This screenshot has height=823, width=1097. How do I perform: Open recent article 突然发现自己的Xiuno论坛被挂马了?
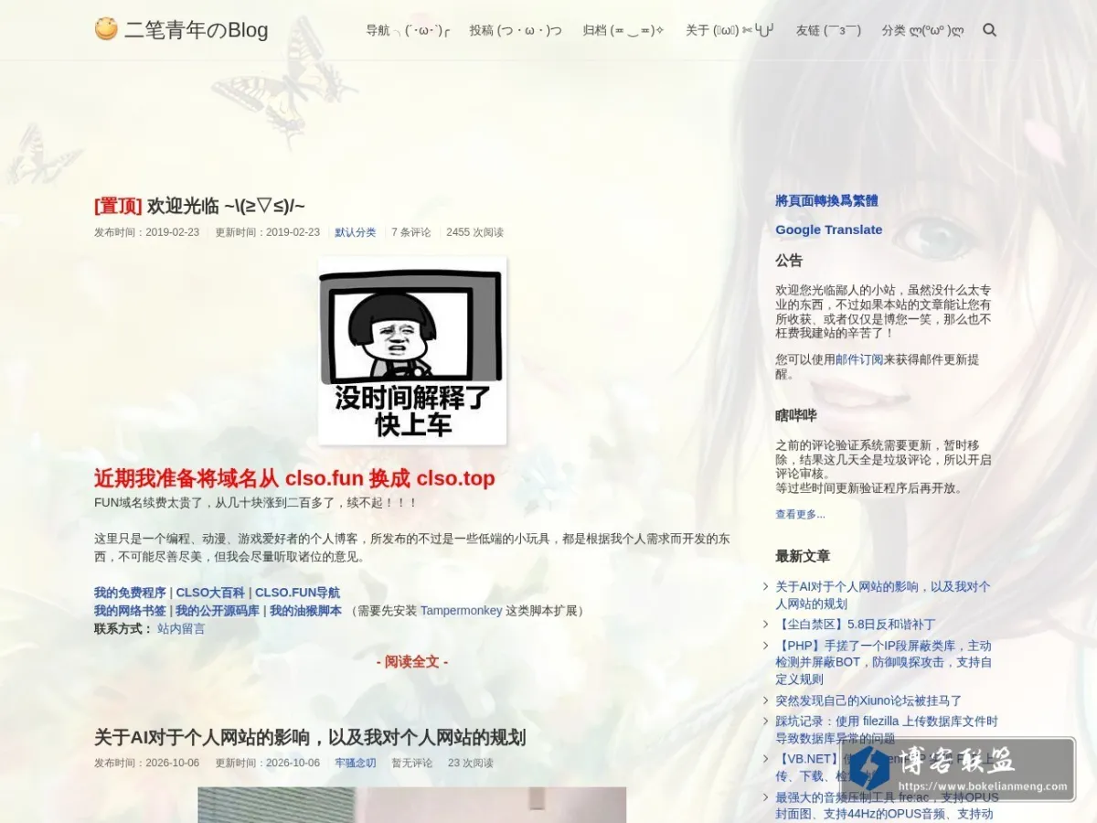[868, 700]
